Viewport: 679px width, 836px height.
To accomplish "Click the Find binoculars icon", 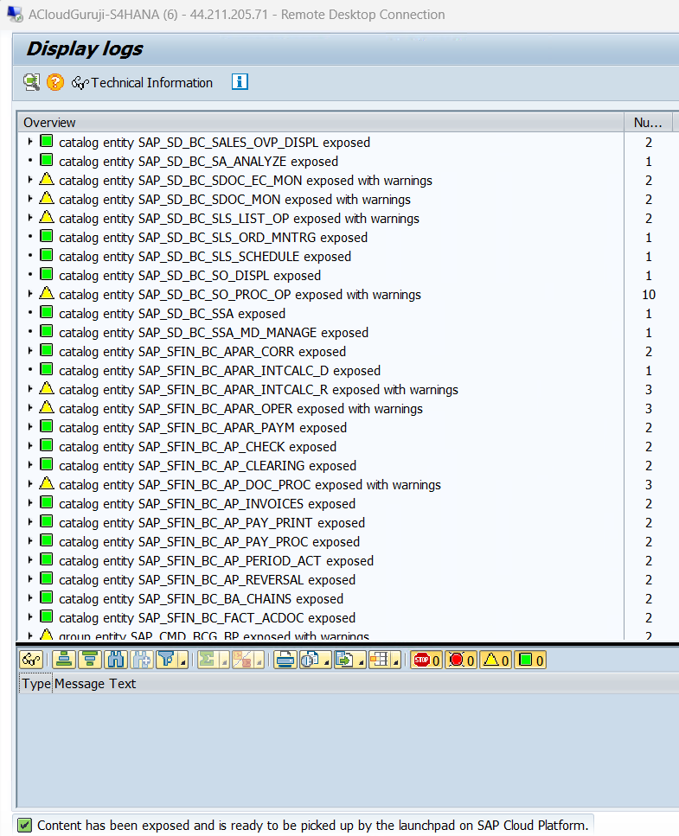I will (114, 660).
